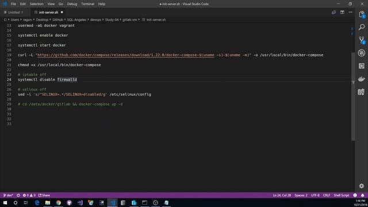Open the Search panel icon
The width and height of the screenshot is (368, 207).
click(x=362, y=27)
